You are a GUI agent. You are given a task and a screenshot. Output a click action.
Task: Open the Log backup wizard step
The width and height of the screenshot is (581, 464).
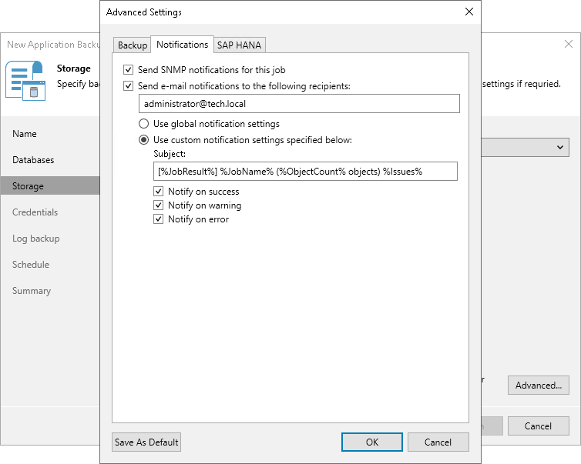tap(36, 239)
